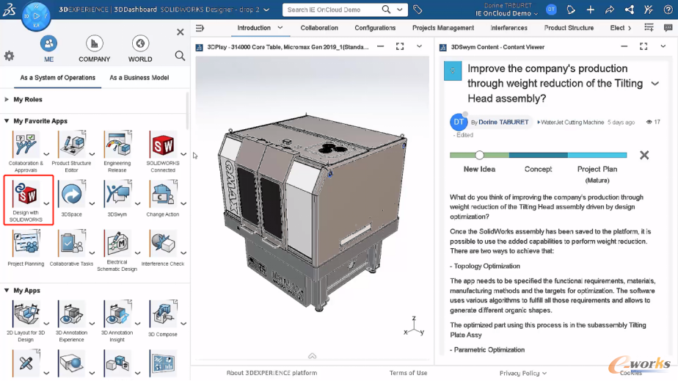
Task: Open the dropdown arrow beside SOLIDWORKS Connected
Action: (183, 154)
